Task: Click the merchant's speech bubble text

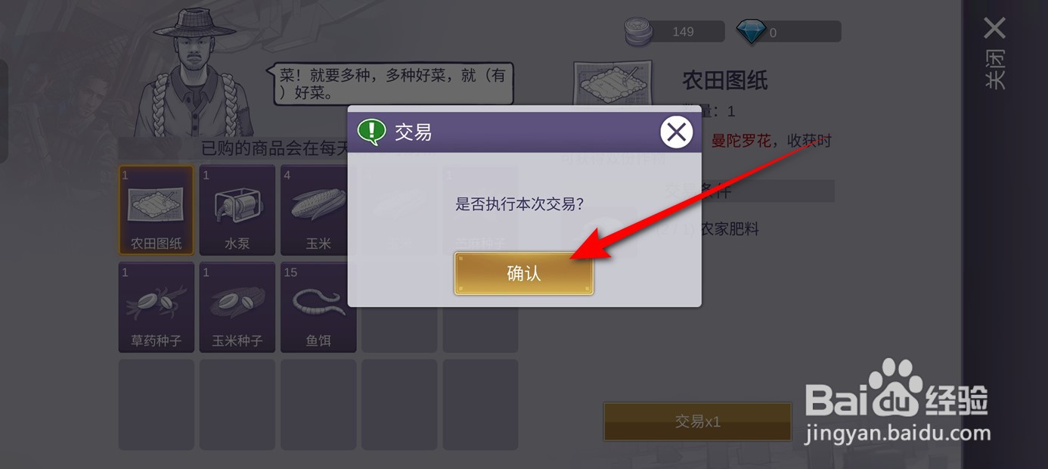Action: [392, 83]
